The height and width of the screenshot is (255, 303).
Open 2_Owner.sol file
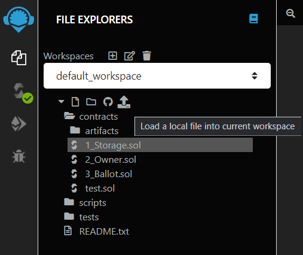[x=103, y=160]
